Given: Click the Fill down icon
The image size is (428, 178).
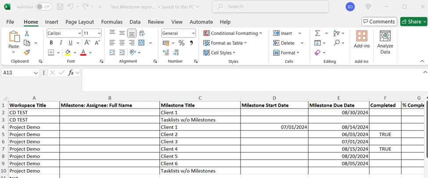Looking at the screenshot, I should pyautogui.click(x=317, y=43).
